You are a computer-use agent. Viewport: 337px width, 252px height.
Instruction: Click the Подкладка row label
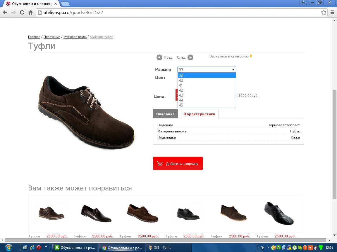tap(166, 137)
